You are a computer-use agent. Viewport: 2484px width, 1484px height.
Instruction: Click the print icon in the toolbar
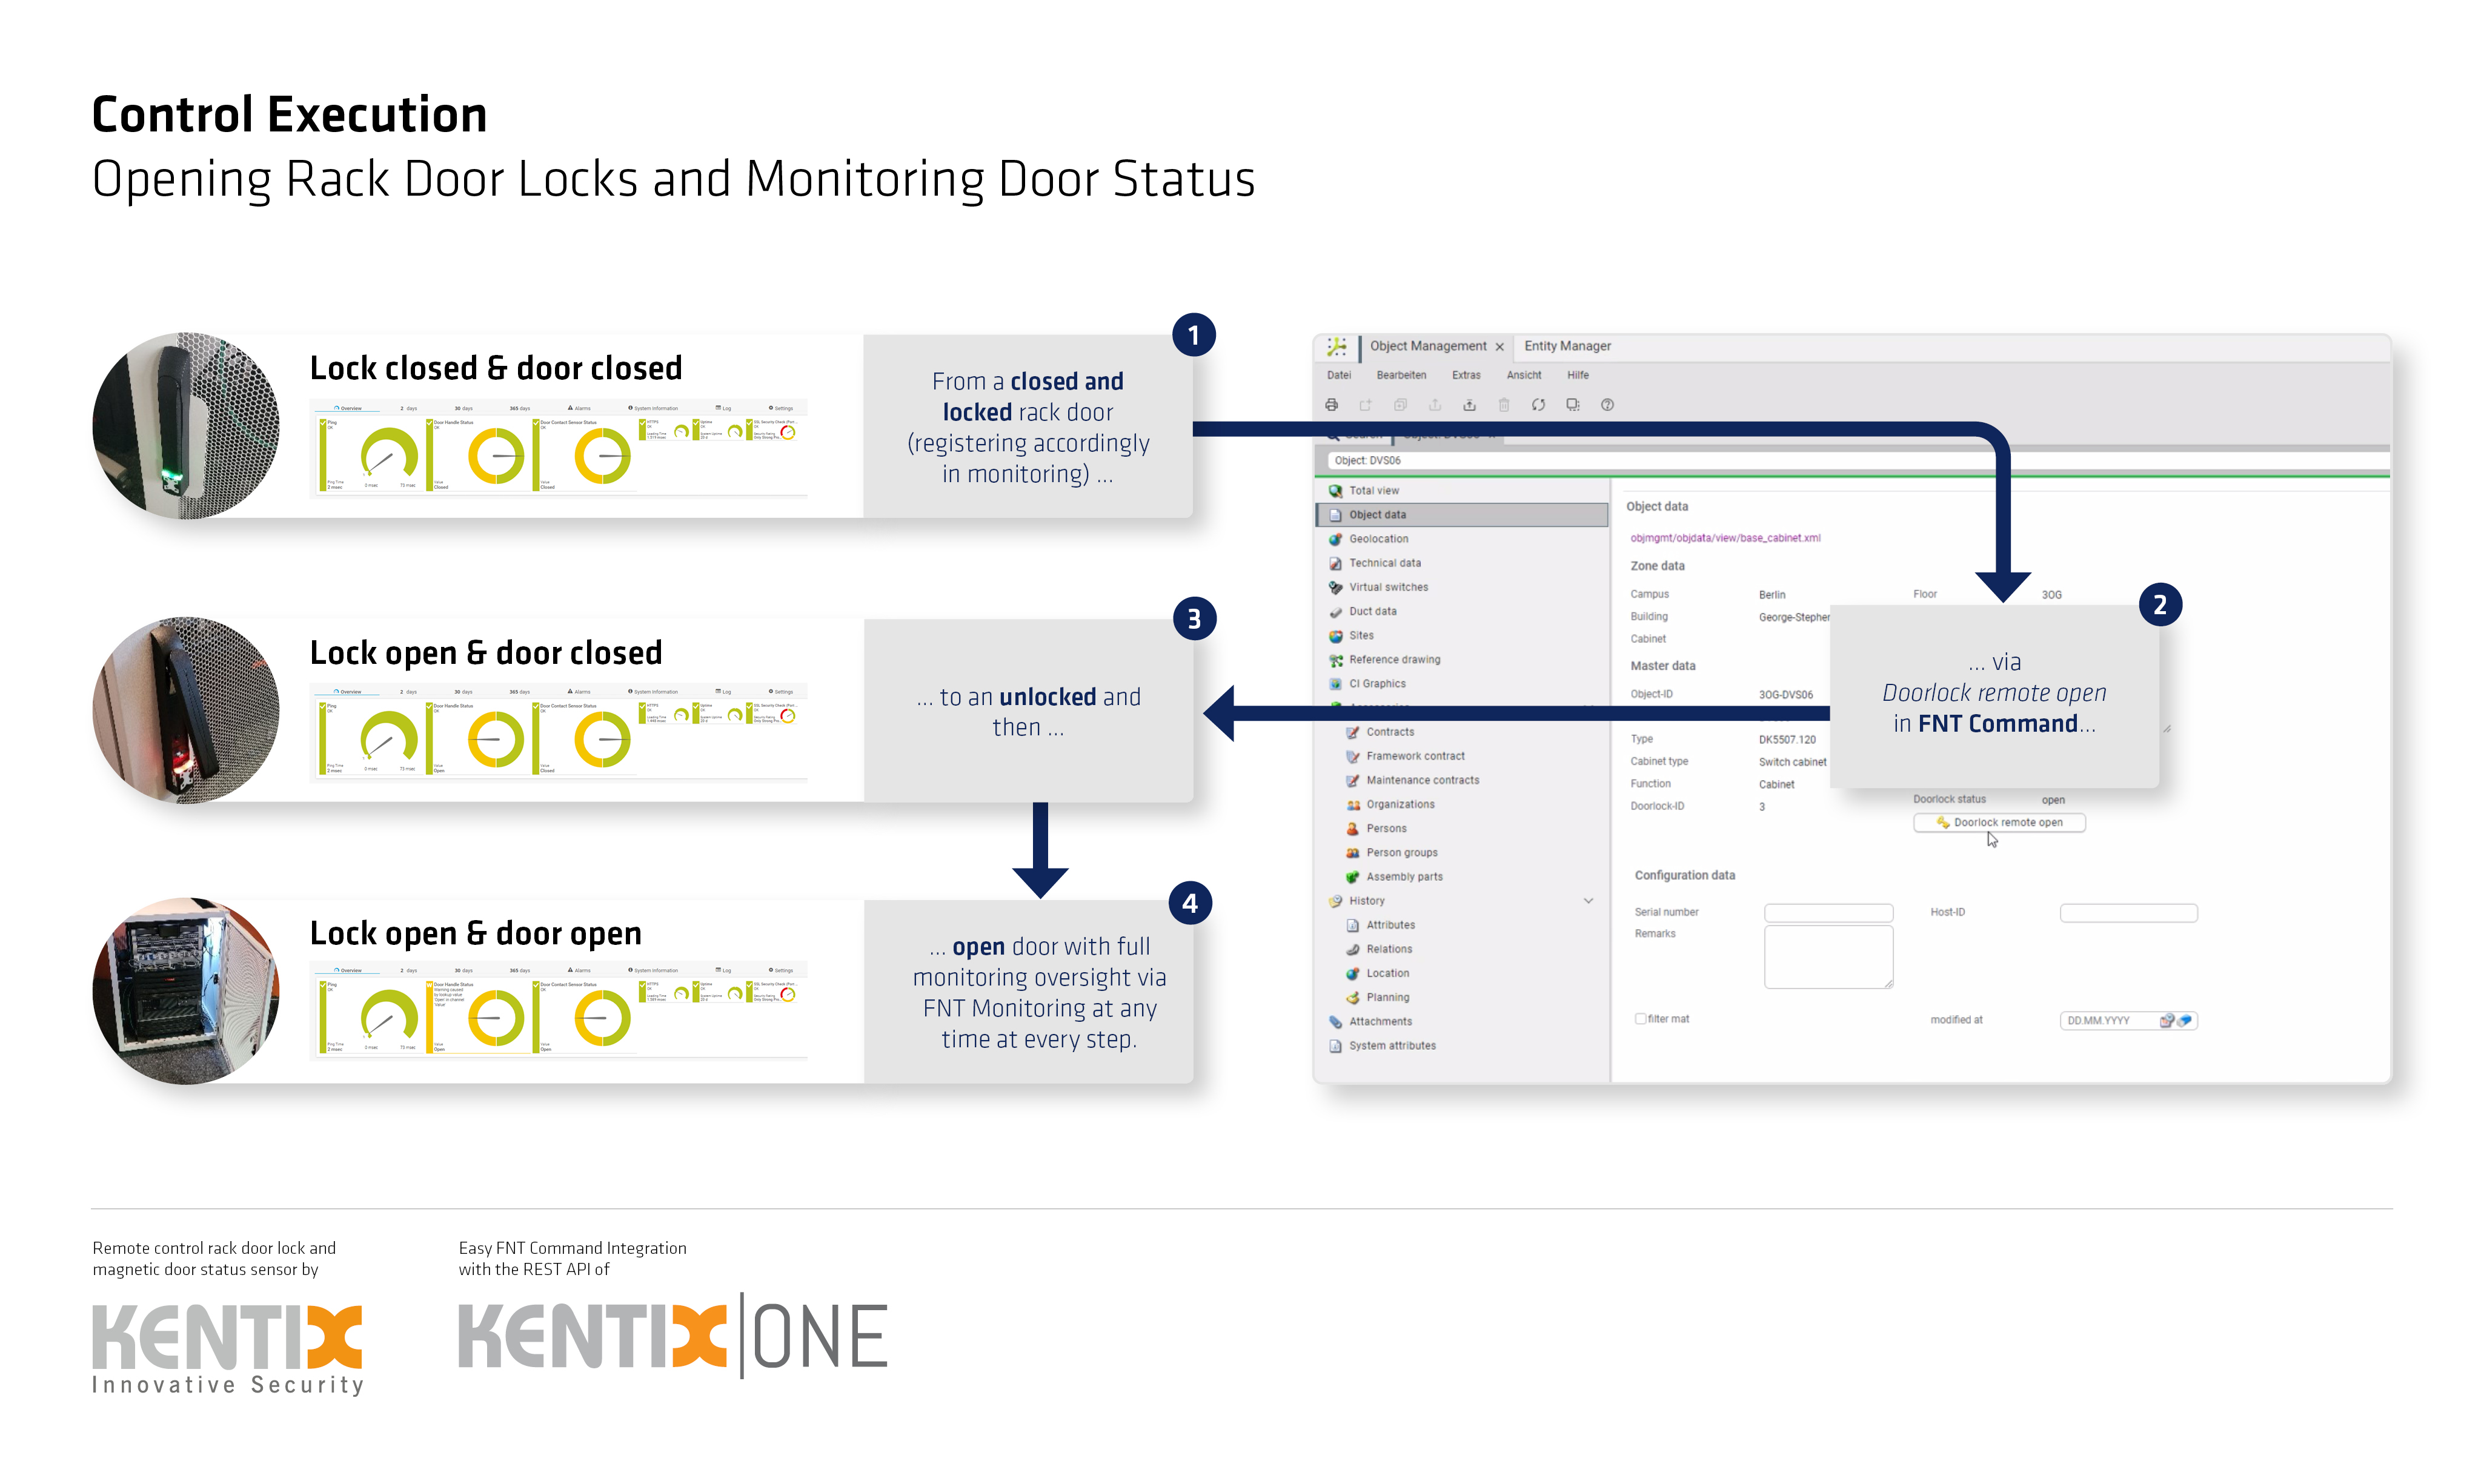[x=1332, y=405]
